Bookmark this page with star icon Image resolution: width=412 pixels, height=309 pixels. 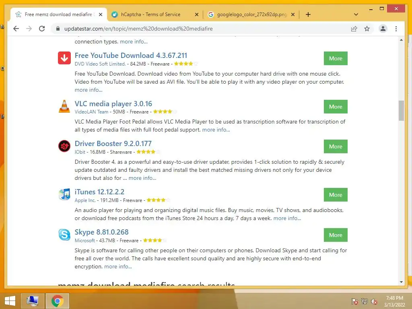point(367,29)
